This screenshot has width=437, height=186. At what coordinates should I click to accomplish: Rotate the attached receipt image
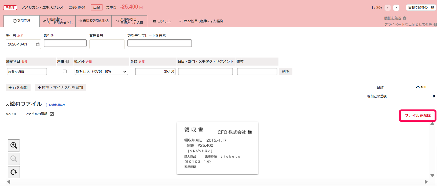click(14, 172)
